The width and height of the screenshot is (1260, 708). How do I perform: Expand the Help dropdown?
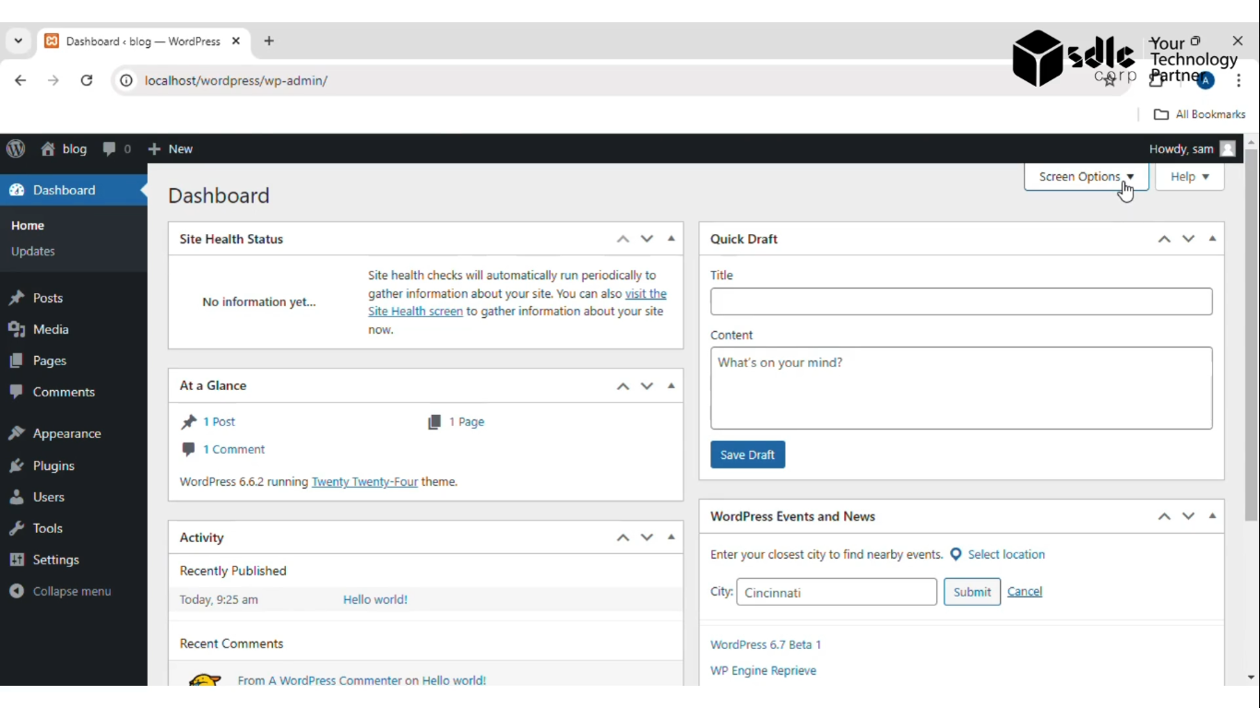[x=1190, y=176]
